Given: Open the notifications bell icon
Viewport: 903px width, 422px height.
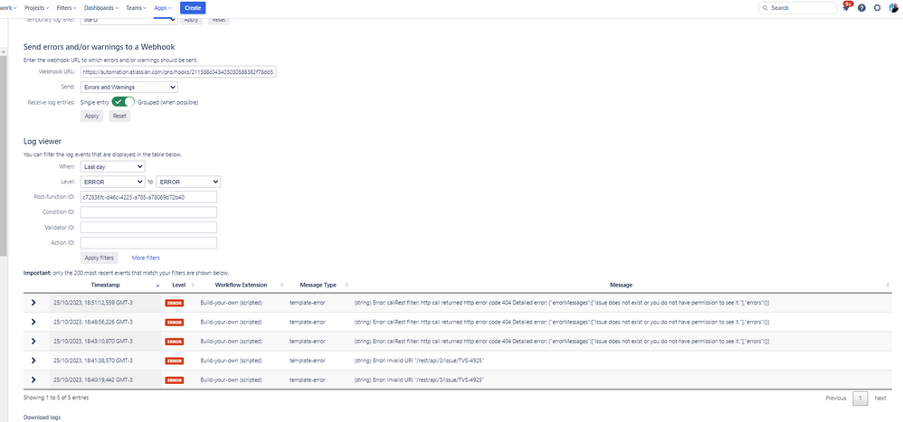Looking at the screenshot, I should 846,8.
